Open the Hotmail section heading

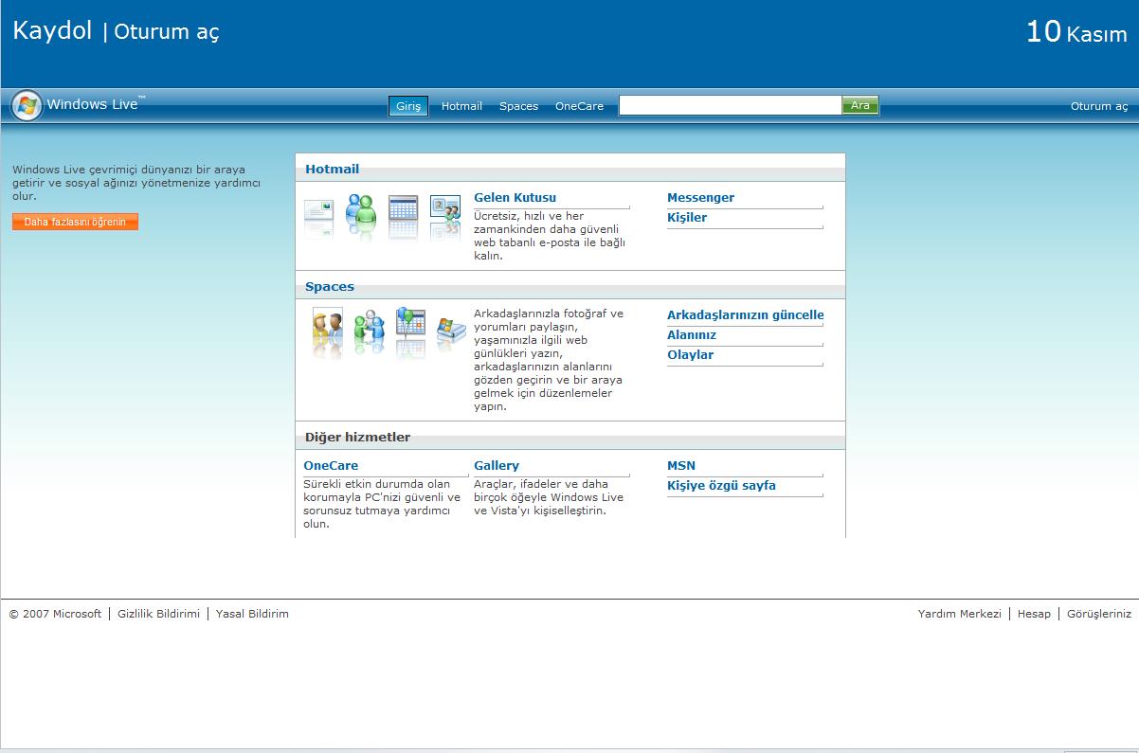pyautogui.click(x=332, y=170)
